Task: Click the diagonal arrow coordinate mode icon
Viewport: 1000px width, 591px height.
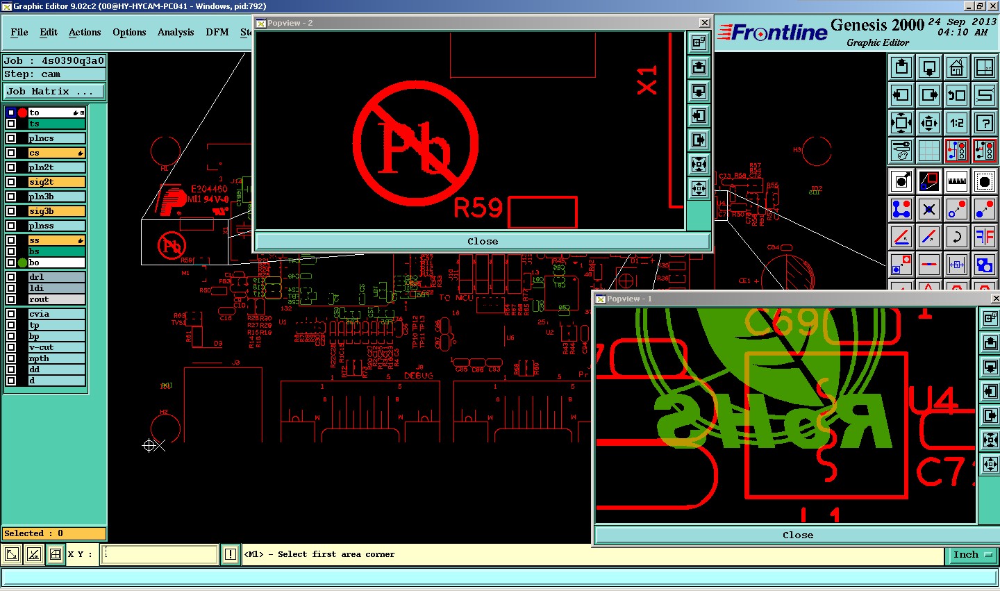Action: pos(12,554)
